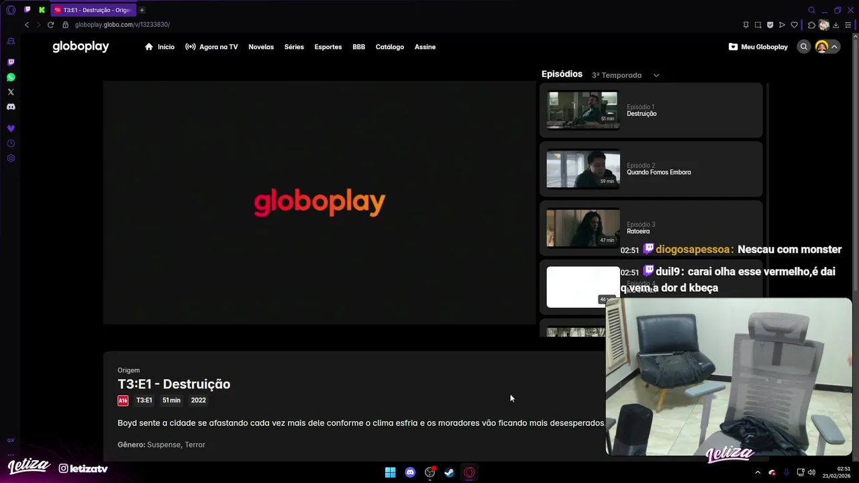Click the pin icon in address bar
859x483 pixels.
pyautogui.click(x=746, y=25)
